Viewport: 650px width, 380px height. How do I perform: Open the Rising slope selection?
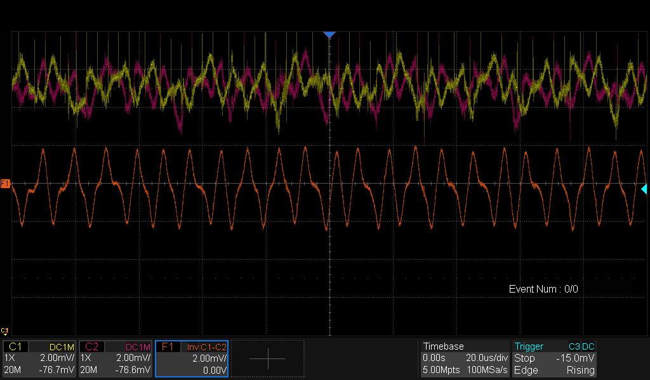(x=580, y=370)
